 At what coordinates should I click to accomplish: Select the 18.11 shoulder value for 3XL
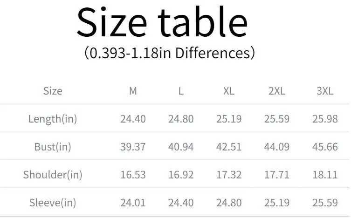tap(325, 175)
